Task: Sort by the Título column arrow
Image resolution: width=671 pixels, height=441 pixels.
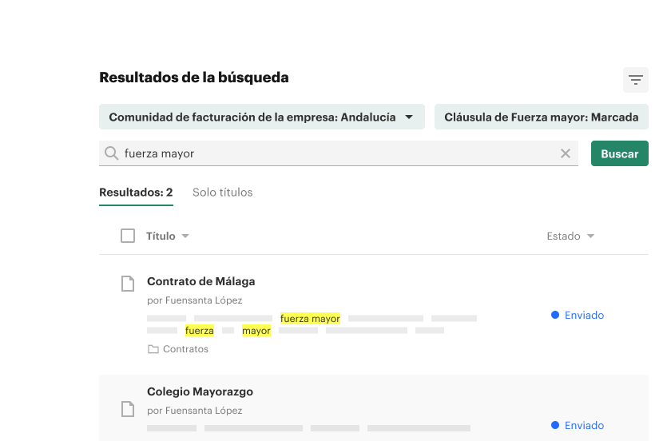Action: [185, 236]
